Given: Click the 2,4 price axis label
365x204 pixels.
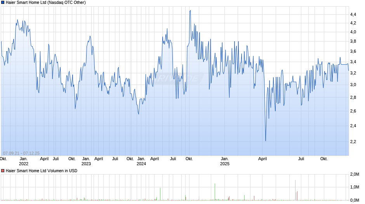Looking at the screenshot, I should tap(353, 126).
